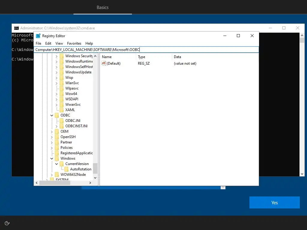The width and height of the screenshot is (307, 230).
Task: Click the tree pane vertical scrollbar thumb
Action: pyautogui.click(x=95, y=168)
